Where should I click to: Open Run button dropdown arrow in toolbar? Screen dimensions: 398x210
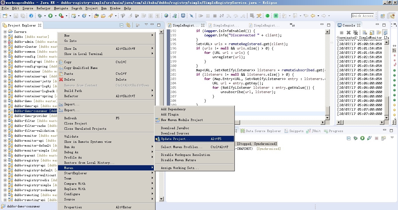click(x=56, y=16)
